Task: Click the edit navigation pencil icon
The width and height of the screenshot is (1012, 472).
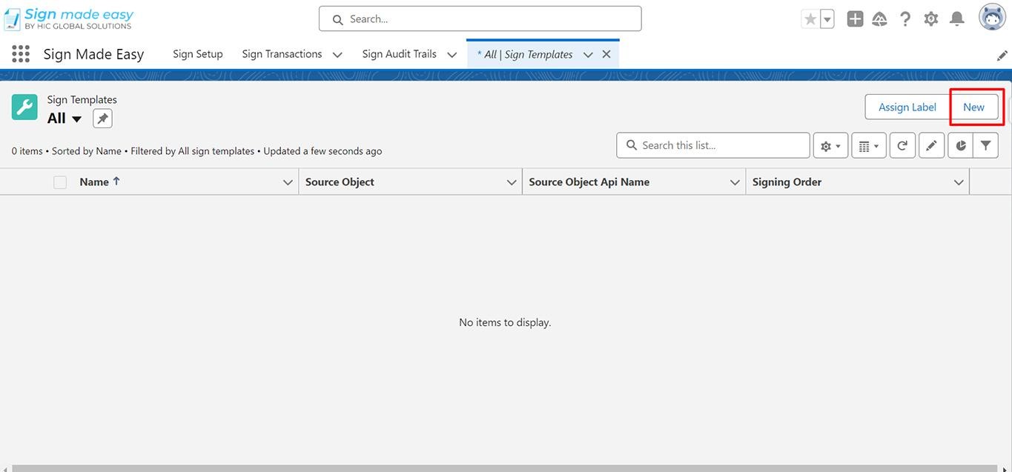Action: pyautogui.click(x=1002, y=56)
